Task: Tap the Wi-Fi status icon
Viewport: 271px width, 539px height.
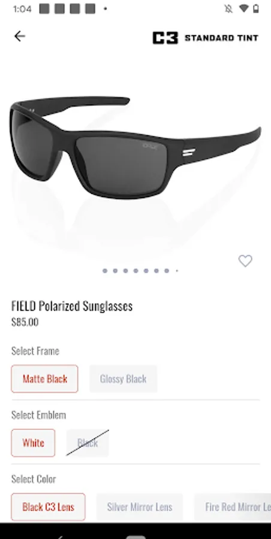Action: pyautogui.click(x=243, y=8)
